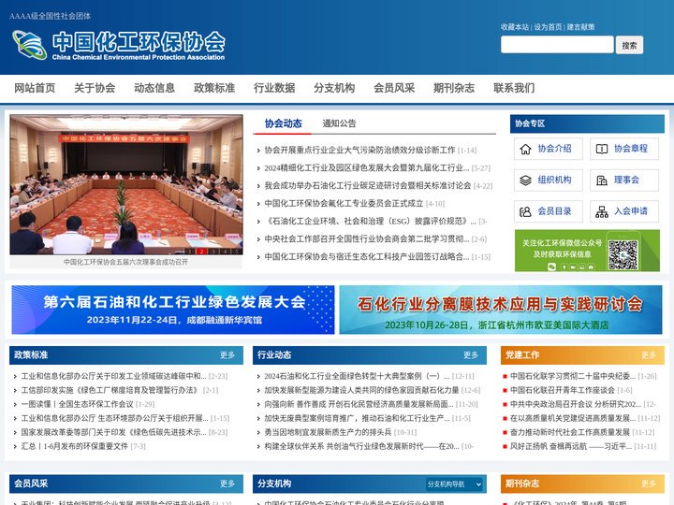Go to slide 2 of the photo carousel

tap(201, 252)
